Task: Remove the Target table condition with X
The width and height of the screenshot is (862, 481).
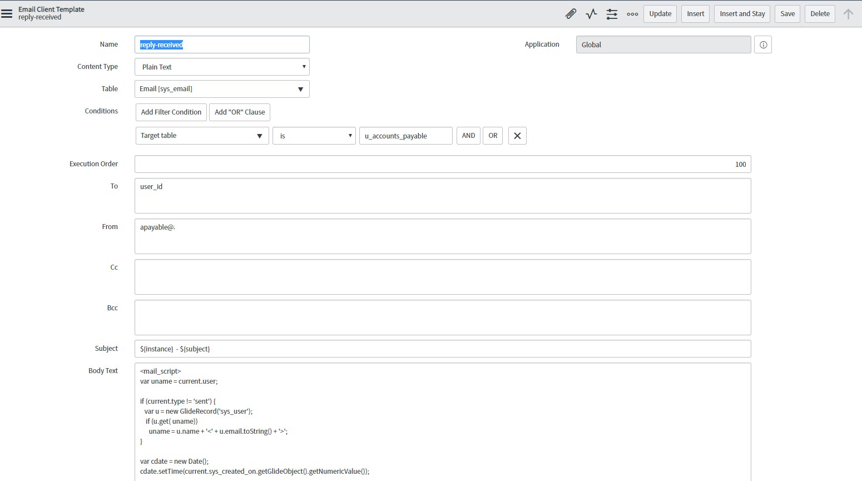Action: pyautogui.click(x=517, y=136)
